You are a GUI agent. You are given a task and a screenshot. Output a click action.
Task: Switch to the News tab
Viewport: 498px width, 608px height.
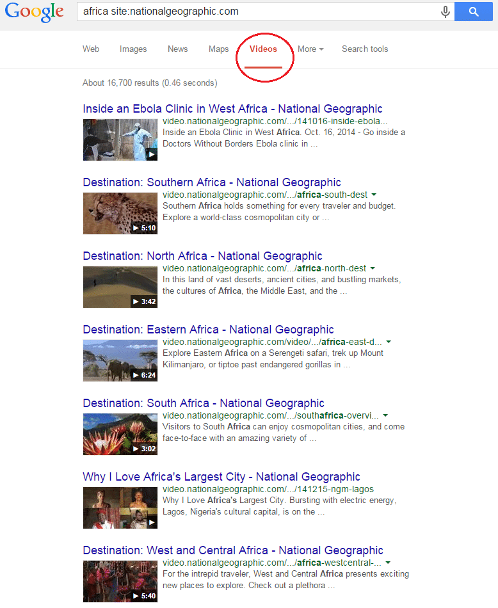(178, 49)
